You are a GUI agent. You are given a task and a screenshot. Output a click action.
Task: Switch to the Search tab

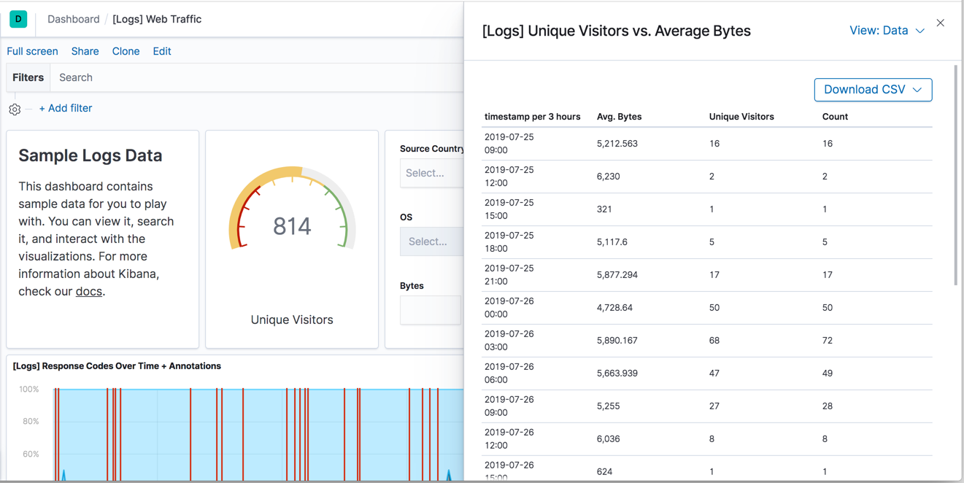pos(75,77)
